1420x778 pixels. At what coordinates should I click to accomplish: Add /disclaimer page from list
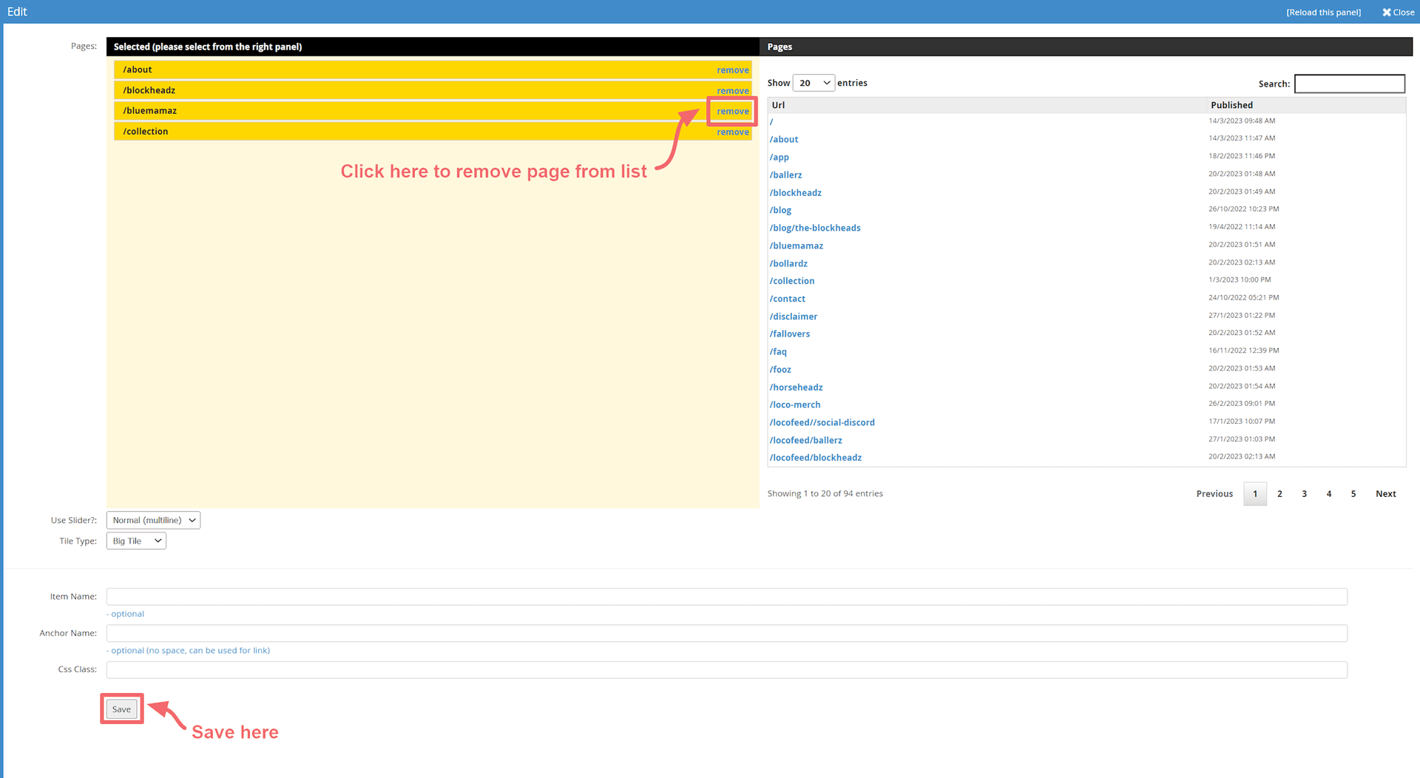coord(793,317)
